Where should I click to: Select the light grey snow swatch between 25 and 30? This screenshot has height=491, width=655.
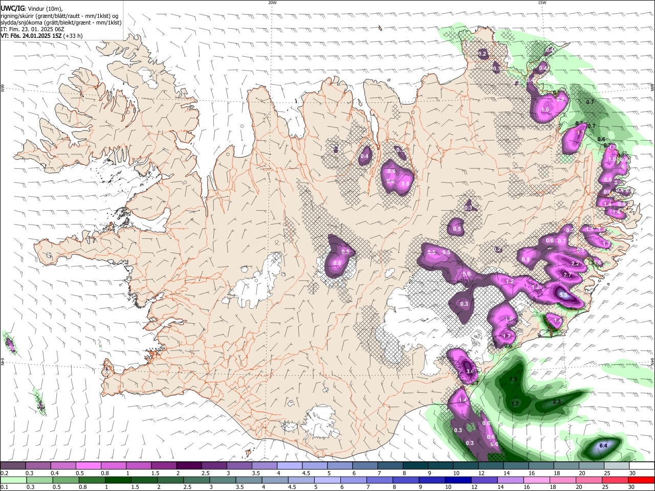(617, 465)
